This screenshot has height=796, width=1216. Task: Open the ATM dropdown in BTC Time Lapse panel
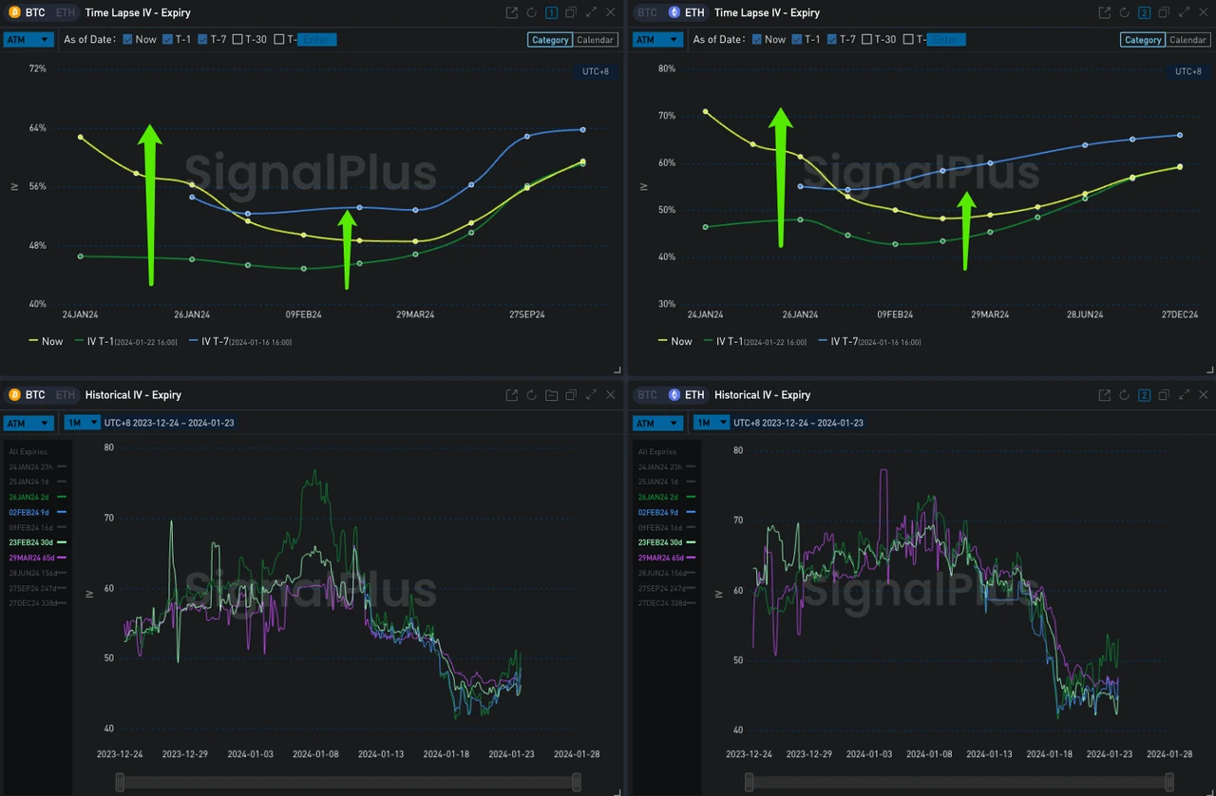click(x=28, y=39)
